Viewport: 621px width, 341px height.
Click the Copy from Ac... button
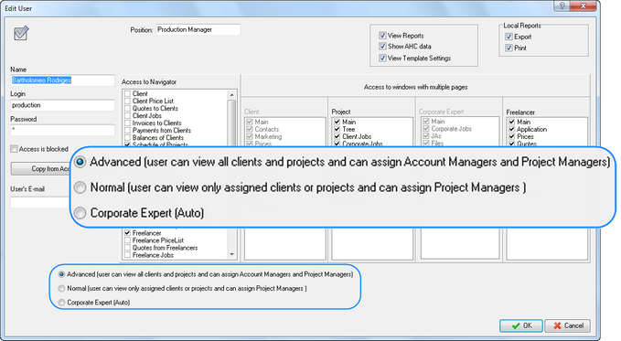41,169
